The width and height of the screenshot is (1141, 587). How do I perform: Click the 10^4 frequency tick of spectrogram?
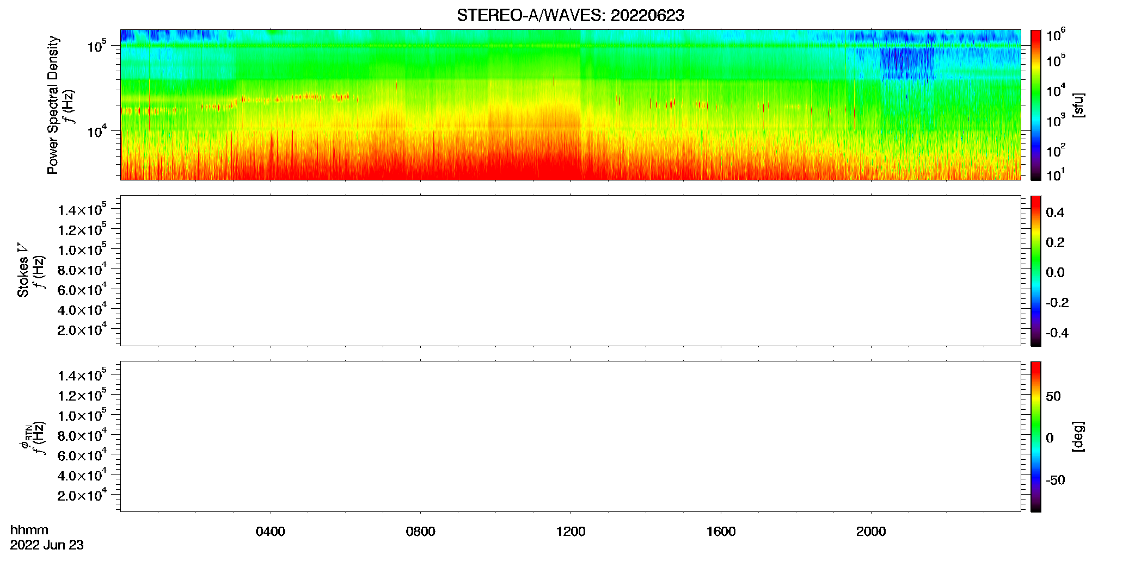click(96, 130)
